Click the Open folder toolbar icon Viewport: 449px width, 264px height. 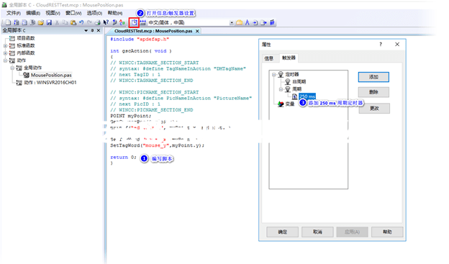point(41,22)
